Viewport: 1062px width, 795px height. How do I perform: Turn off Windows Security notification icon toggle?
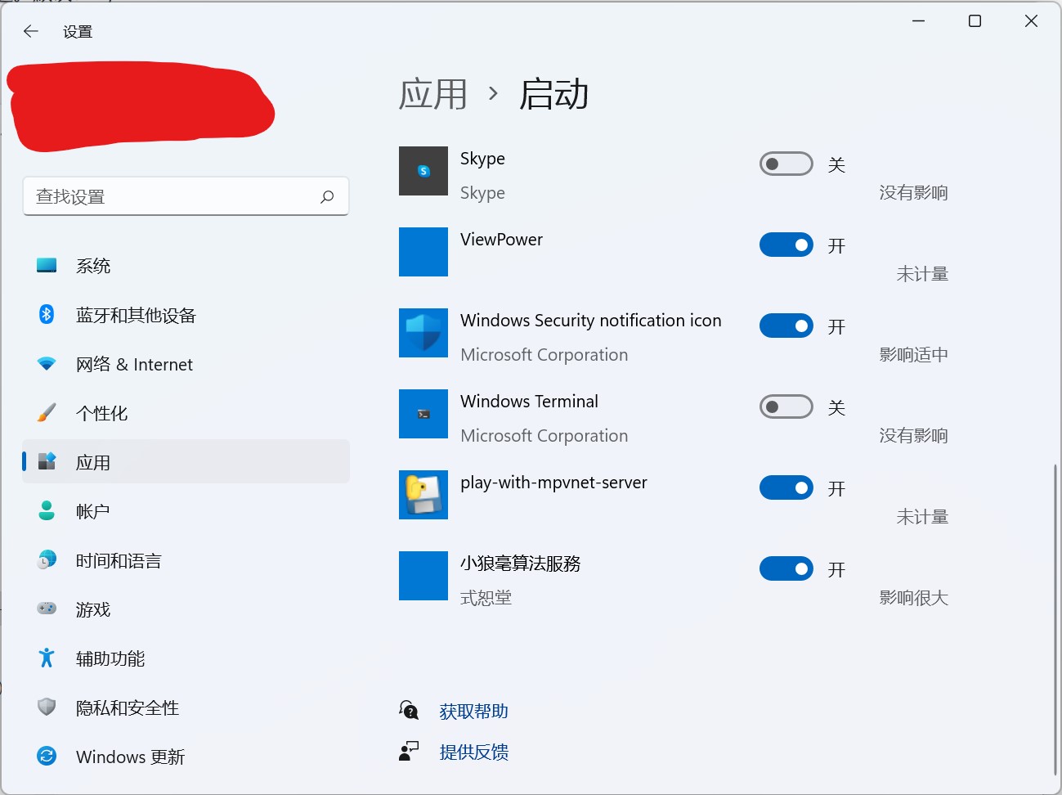[786, 326]
